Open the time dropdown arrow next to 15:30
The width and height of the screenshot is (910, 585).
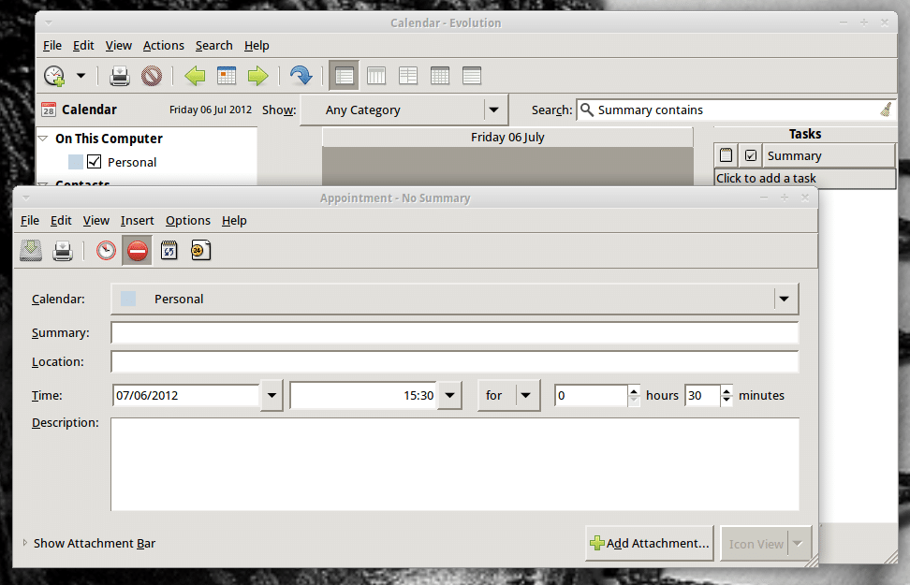pyautogui.click(x=449, y=396)
